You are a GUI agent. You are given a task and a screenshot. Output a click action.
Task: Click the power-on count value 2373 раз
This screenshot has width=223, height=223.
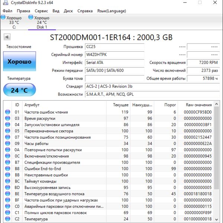click(203, 71)
